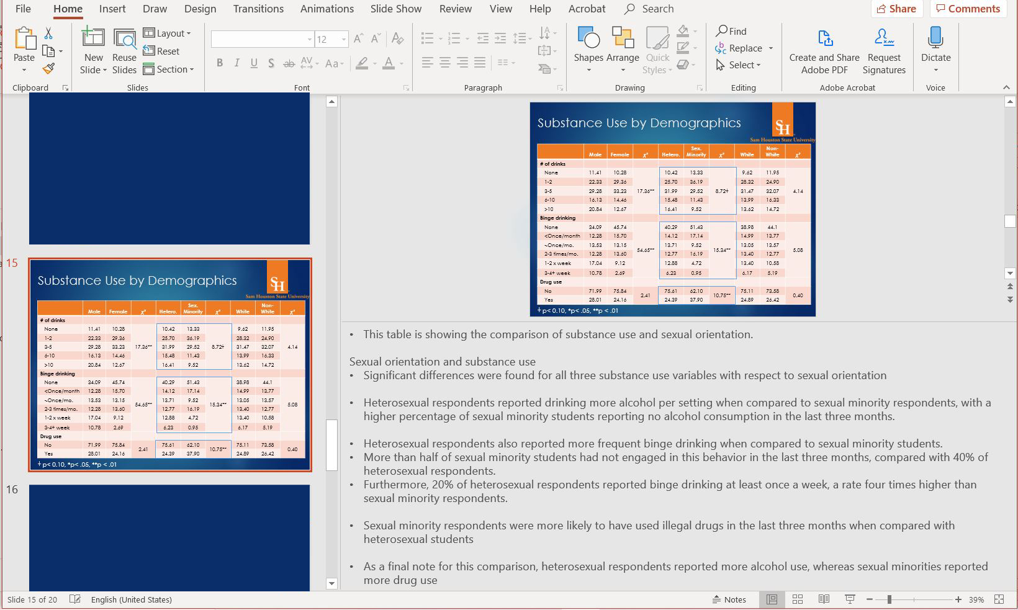Open the font size dropdown
The width and height of the screenshot is (1018, 610).
(343, 40)
